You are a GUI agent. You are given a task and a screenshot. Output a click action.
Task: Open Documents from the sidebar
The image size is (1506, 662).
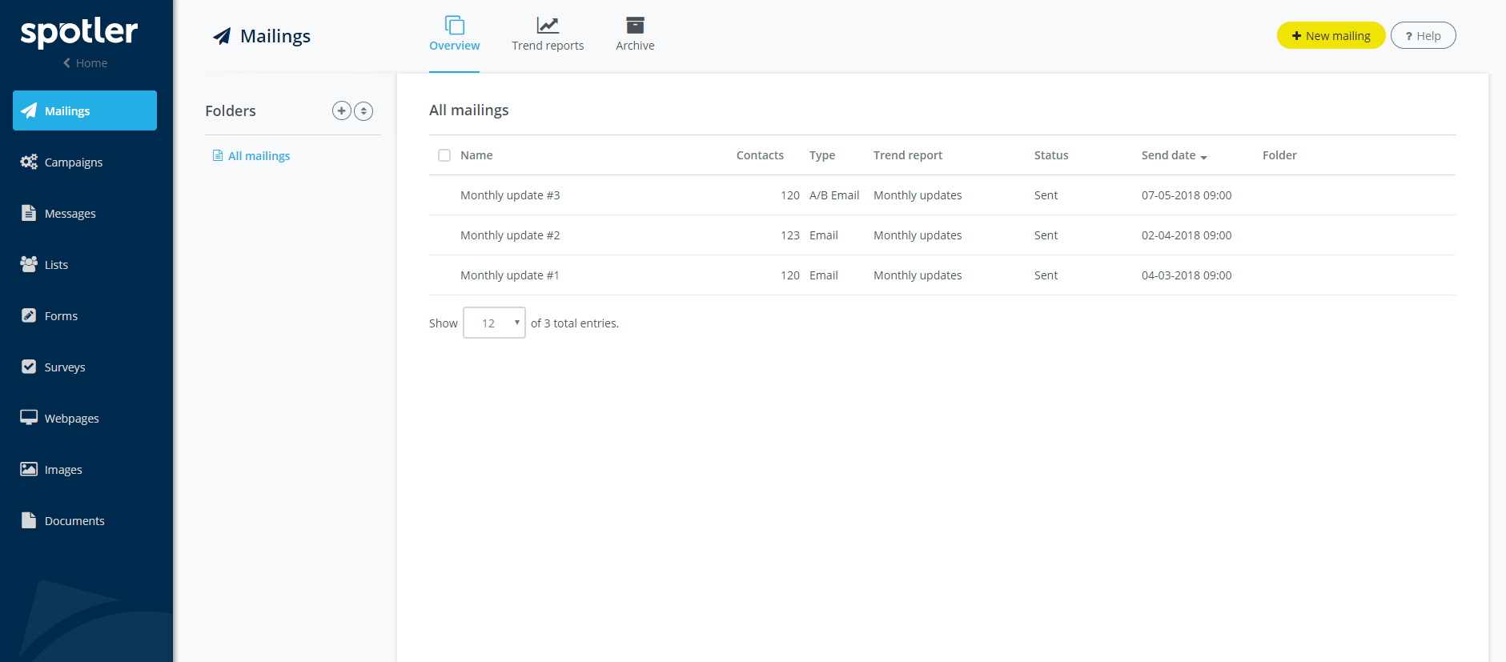pos(74,521)
